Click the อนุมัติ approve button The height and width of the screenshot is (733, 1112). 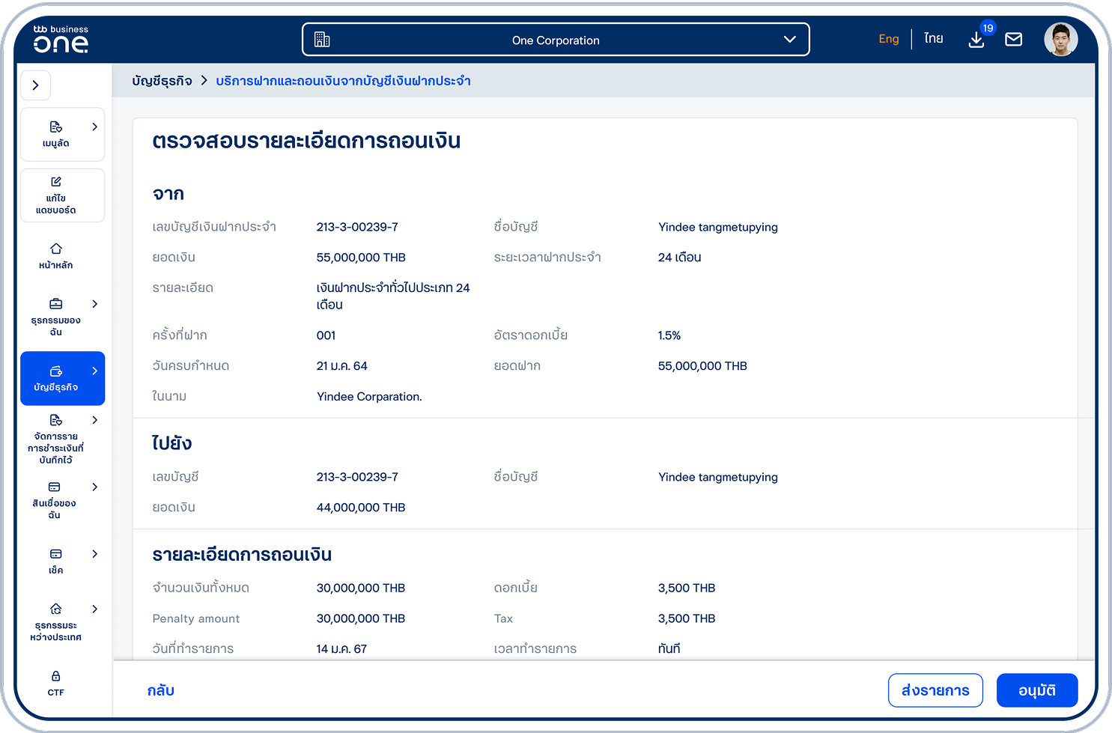(1037, 690)
